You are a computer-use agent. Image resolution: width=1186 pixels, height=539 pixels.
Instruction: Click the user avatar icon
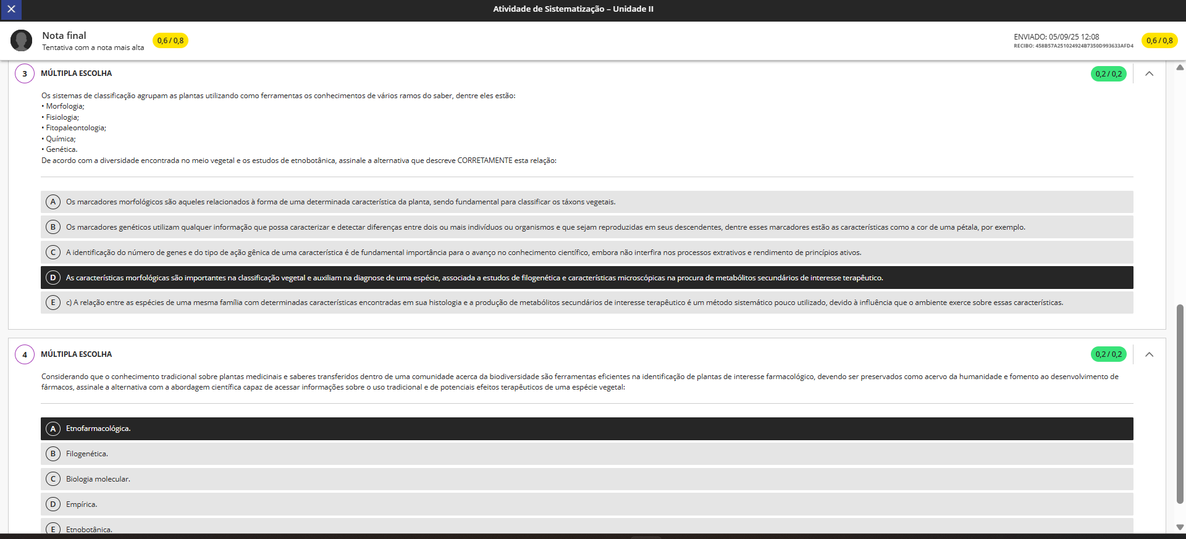[x=22, y=41]
